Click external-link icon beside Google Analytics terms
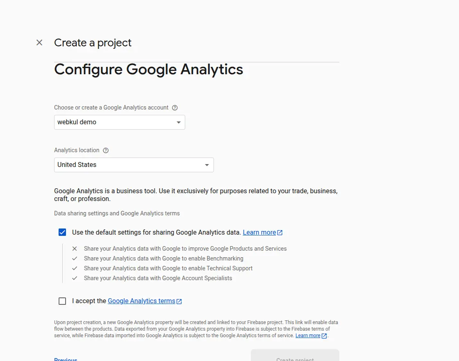The height and width of the screenshot is (361, 459). coord(179,301)
